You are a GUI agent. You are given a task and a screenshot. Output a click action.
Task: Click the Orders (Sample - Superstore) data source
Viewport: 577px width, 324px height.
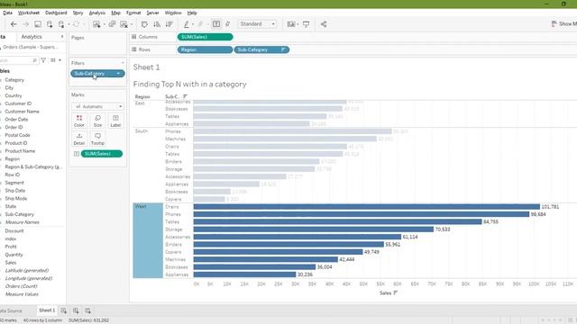click(x=30, y=47)
